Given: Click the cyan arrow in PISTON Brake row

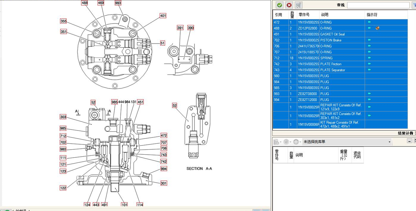Looking at the screenshot, I should tap(369, 40).
